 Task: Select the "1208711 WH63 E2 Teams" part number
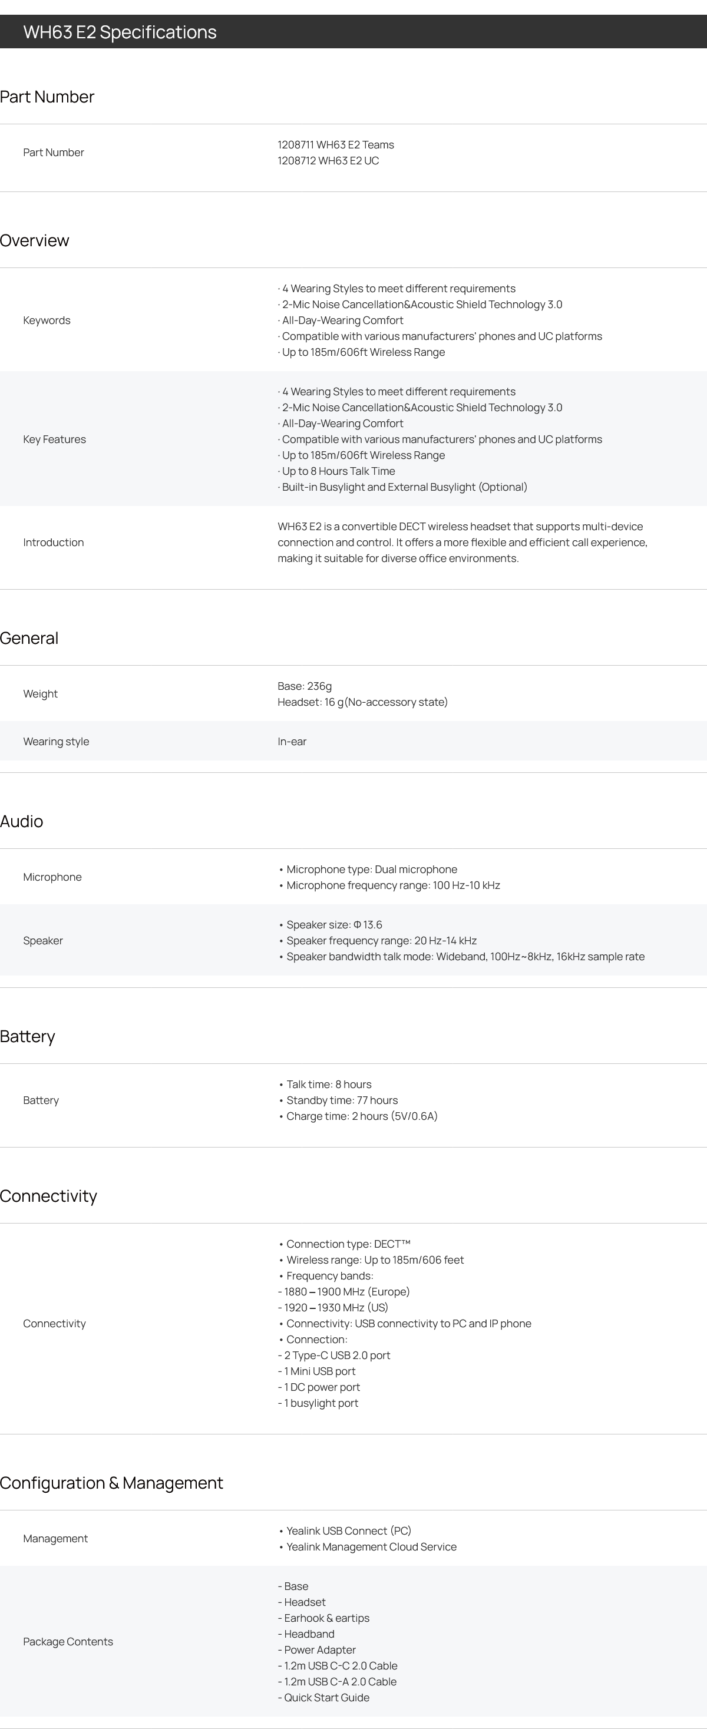pos(336,145)
